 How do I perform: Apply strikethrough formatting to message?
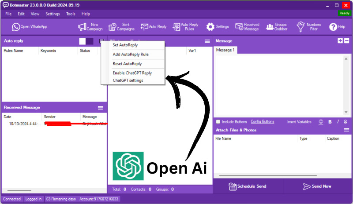coord(345,122)
